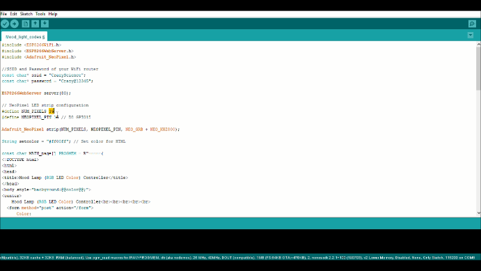Open the Help menu
This screenshot has width=481, height=271.
[x=53, y=14]
